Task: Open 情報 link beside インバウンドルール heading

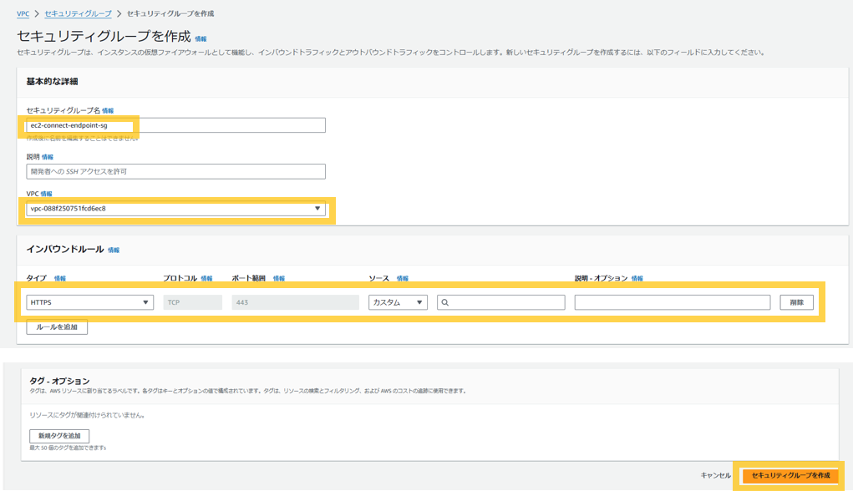Action: click(114, 251)
